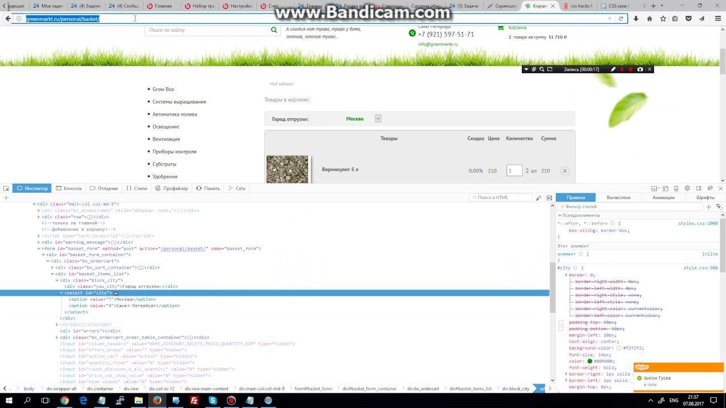Open Skype from the taskbar
Screen dimensions: 726x408
[213, 400]
